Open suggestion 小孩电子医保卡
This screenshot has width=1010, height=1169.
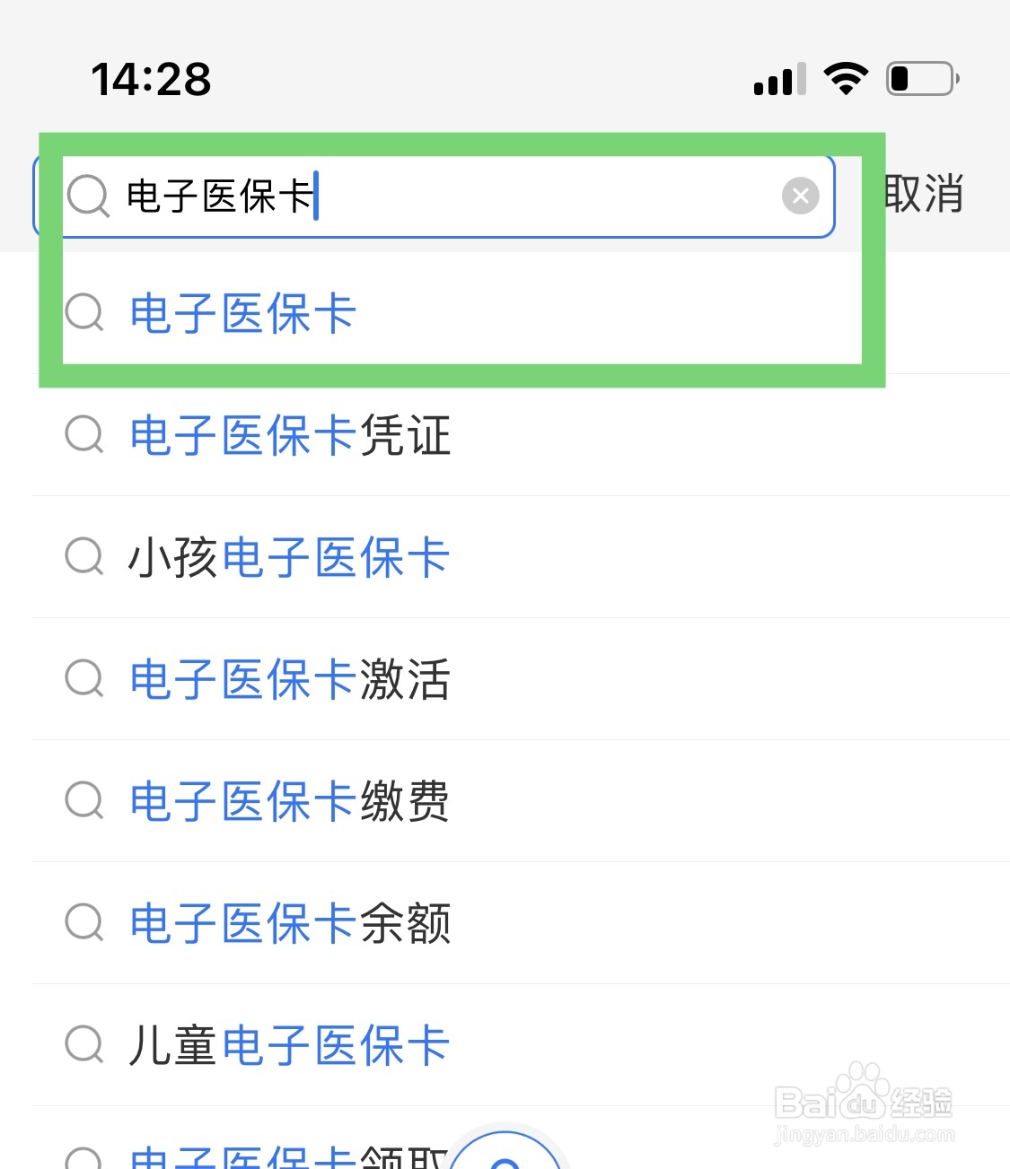288,558
